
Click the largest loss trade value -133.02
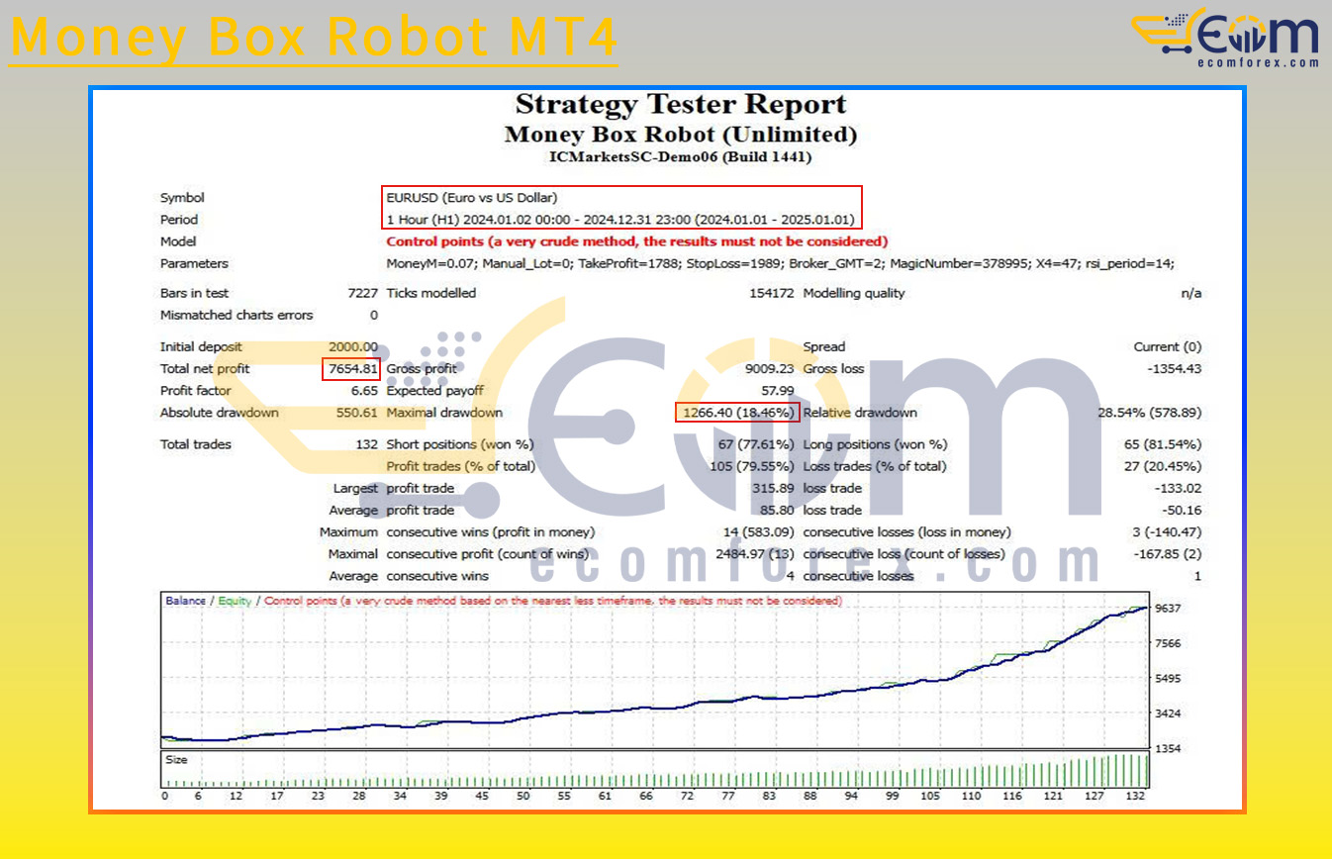point(1178,488)
